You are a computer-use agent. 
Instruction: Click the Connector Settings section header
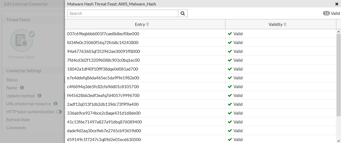(x=24, y=71)
